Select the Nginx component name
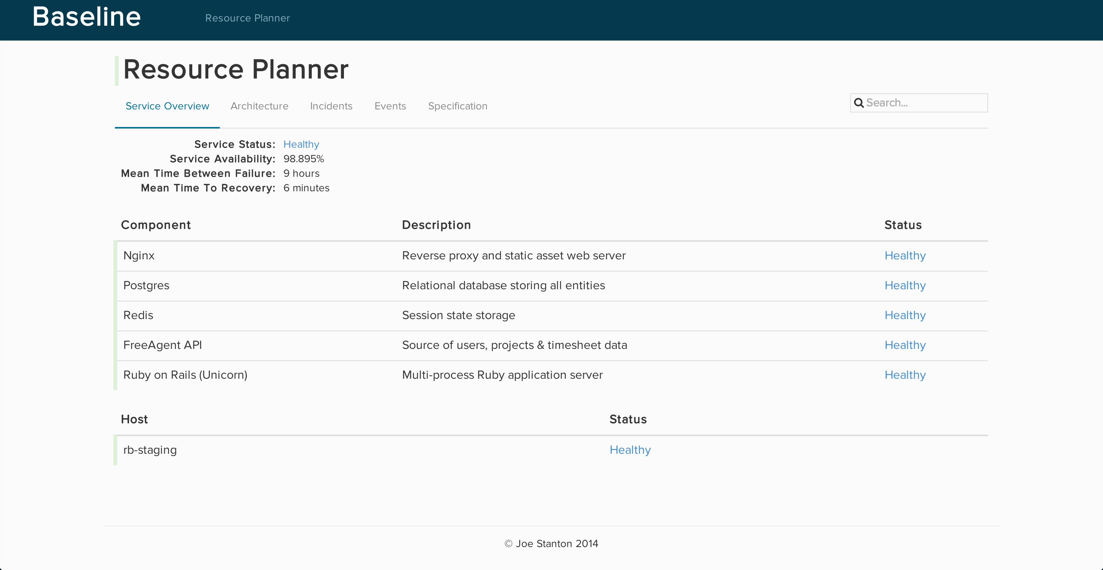The image size is (1103, 570). tap(139, 256)
